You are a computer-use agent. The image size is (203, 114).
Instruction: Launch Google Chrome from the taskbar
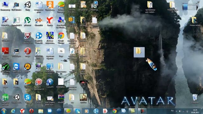(x=114, y=111)
